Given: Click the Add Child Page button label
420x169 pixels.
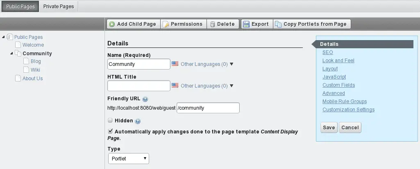Looking at the screenshot, I should click(136, 24).
